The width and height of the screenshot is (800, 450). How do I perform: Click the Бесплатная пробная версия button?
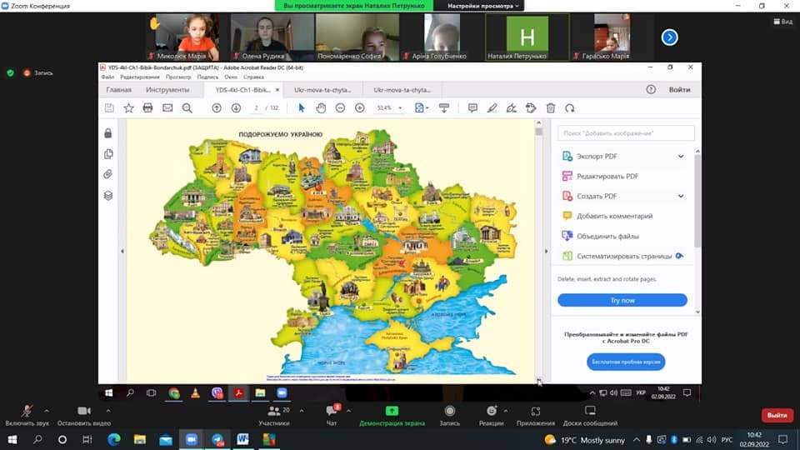click(626, 362)
